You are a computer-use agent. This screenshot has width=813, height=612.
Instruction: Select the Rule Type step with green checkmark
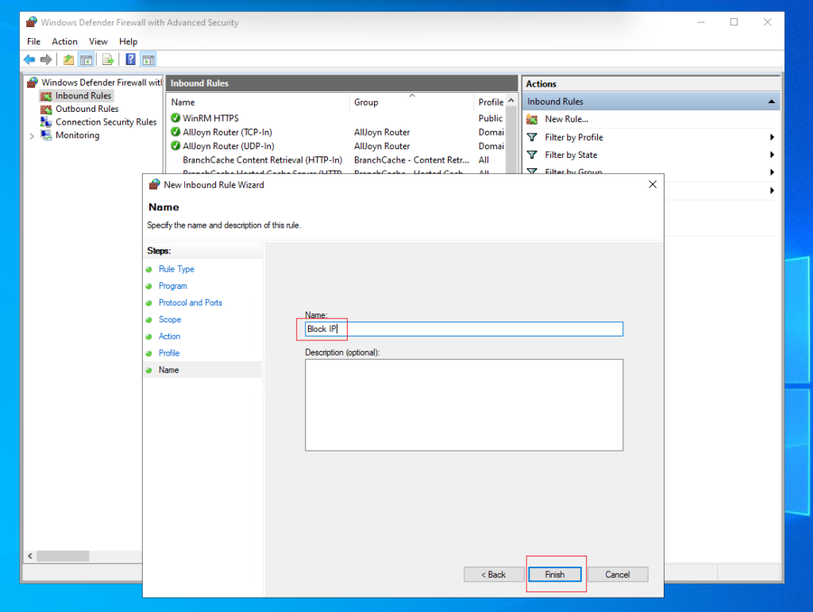[x=176, y=269]
